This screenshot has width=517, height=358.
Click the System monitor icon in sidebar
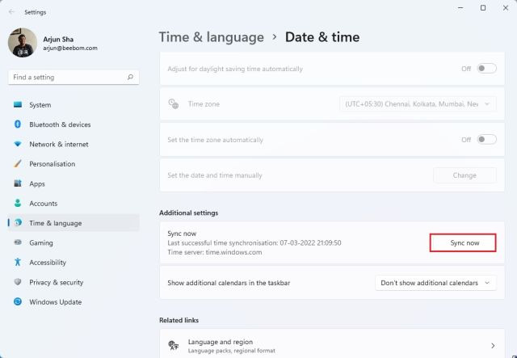18,104
